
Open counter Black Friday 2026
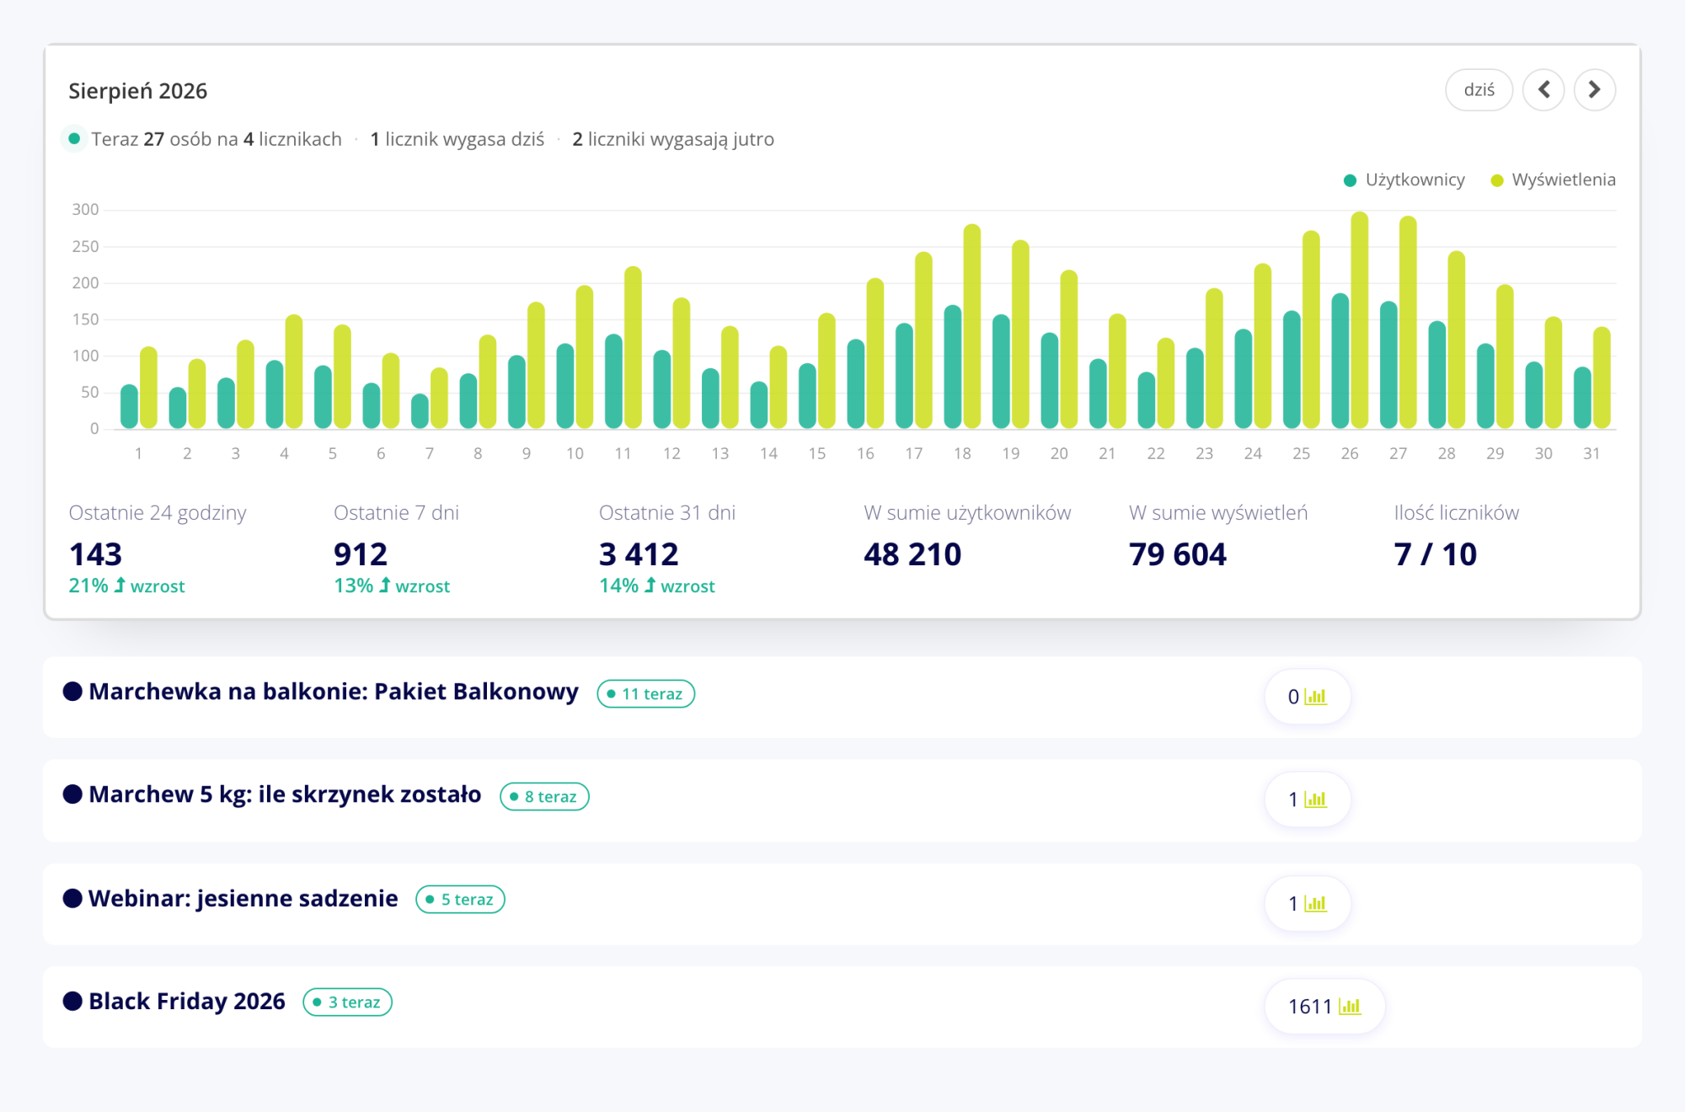187,1002
